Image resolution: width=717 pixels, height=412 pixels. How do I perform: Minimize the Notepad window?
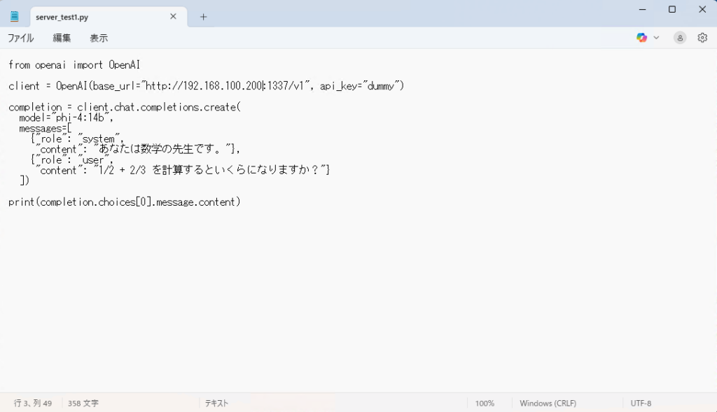point(643,9)
